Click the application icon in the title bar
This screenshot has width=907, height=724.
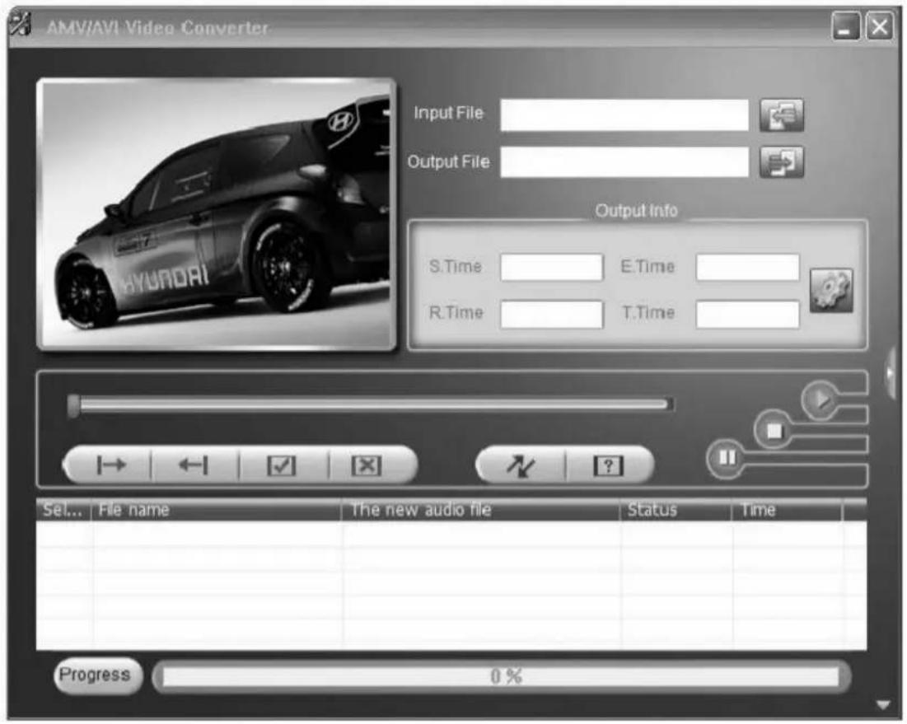[x=20, y=24]
